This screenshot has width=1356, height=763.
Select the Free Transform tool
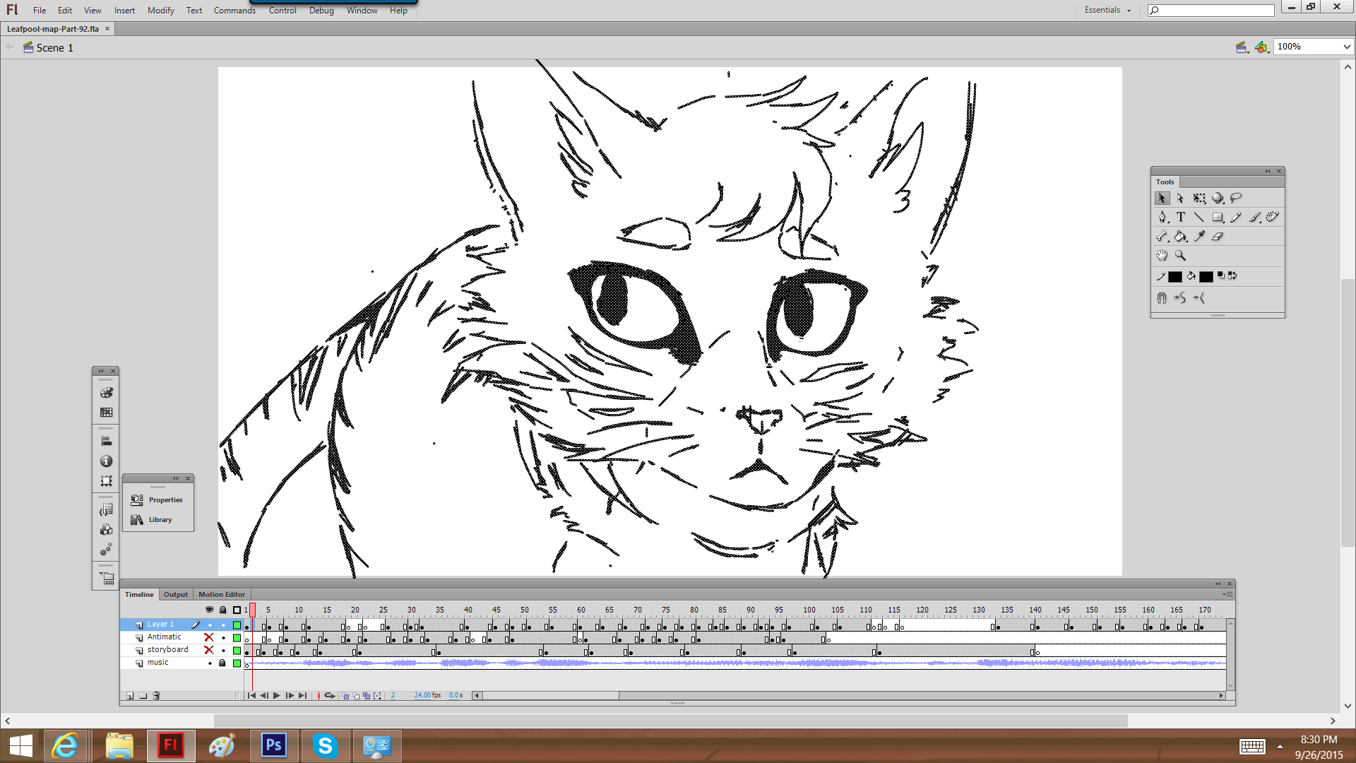[1199, 199]
